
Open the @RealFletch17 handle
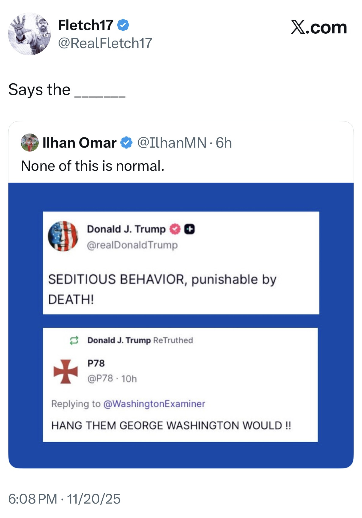pos(105,43)
